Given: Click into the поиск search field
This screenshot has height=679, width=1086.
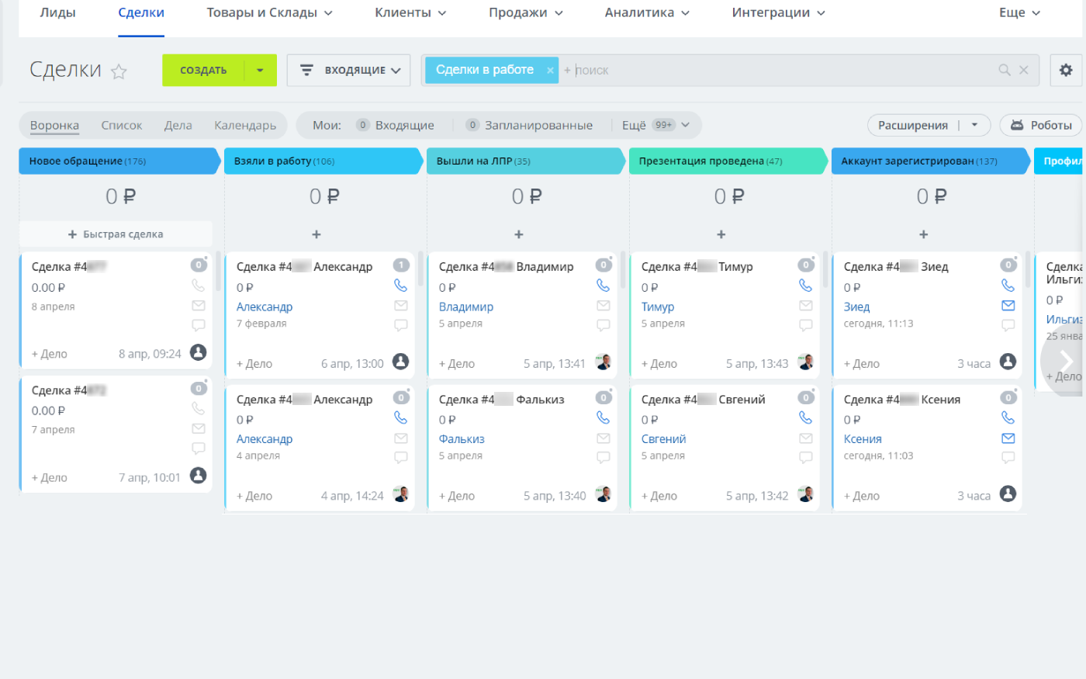Looking at the screenshot, I should pyautogui.click(x=776, y=70).
